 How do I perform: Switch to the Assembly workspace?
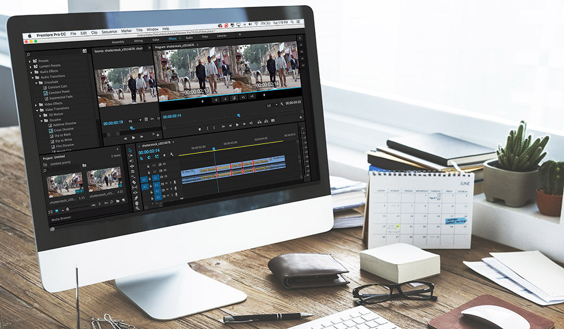pos(118,42)
